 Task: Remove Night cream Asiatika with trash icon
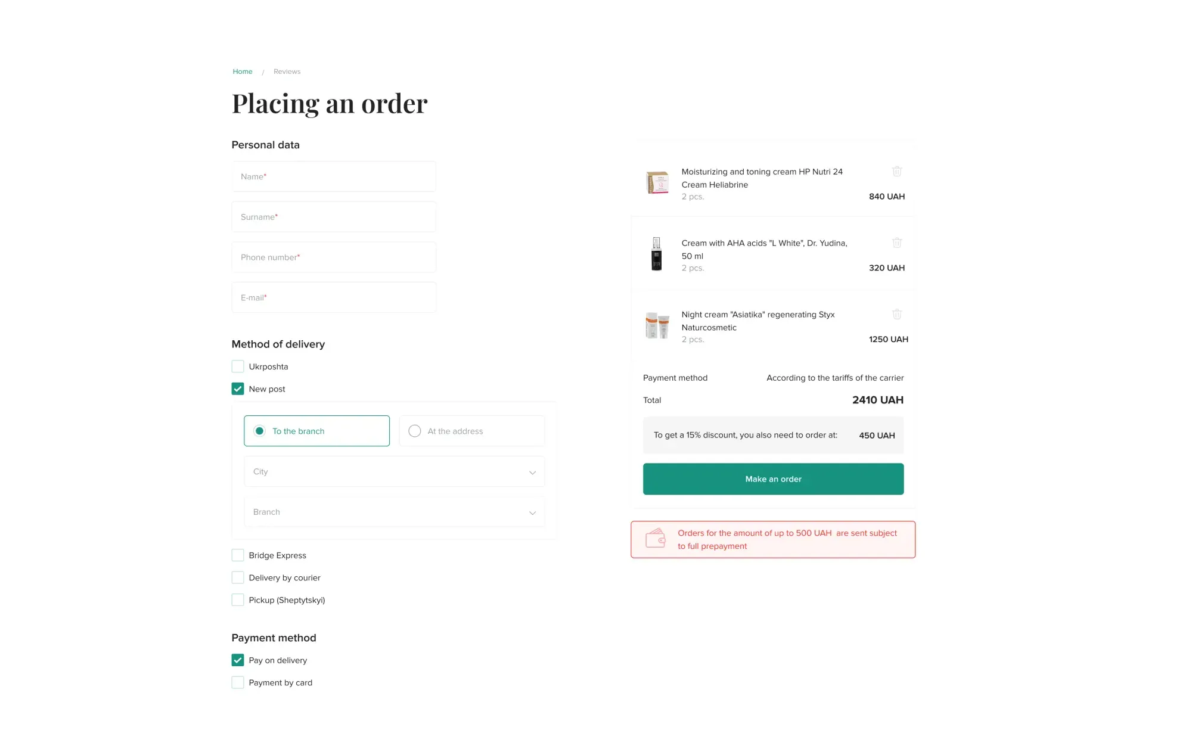click(x=897, y=314)
